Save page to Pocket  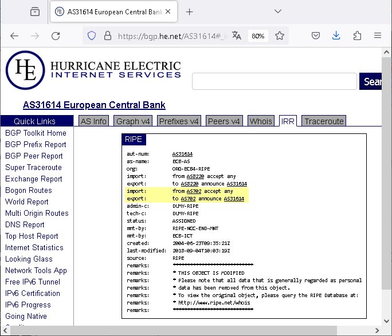tap(316, 35)
